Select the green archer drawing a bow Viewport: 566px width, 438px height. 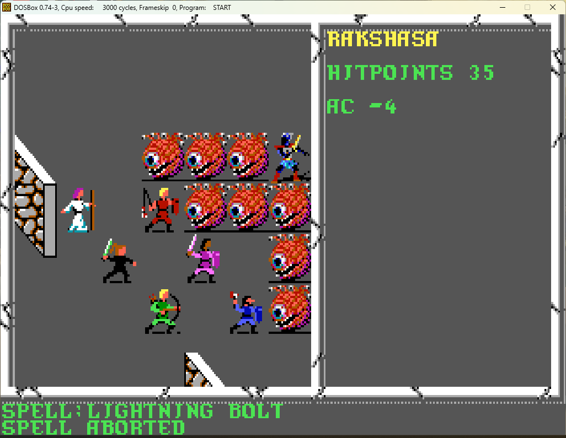click(x=162, y=311)
